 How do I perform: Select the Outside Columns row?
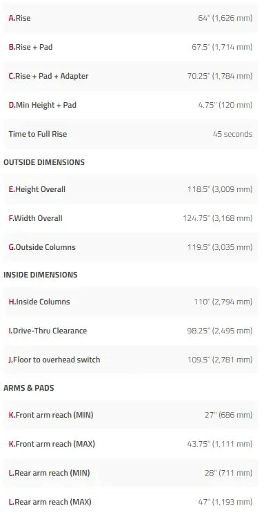coord(130,247)
